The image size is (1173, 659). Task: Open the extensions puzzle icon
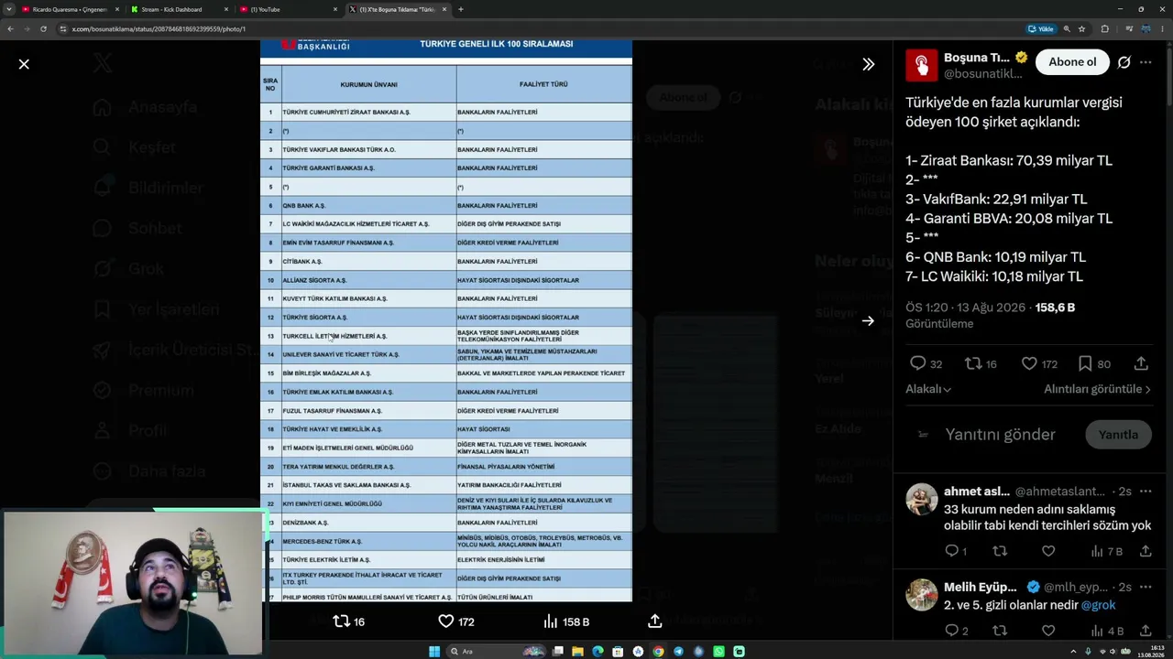pos(1104,29)
